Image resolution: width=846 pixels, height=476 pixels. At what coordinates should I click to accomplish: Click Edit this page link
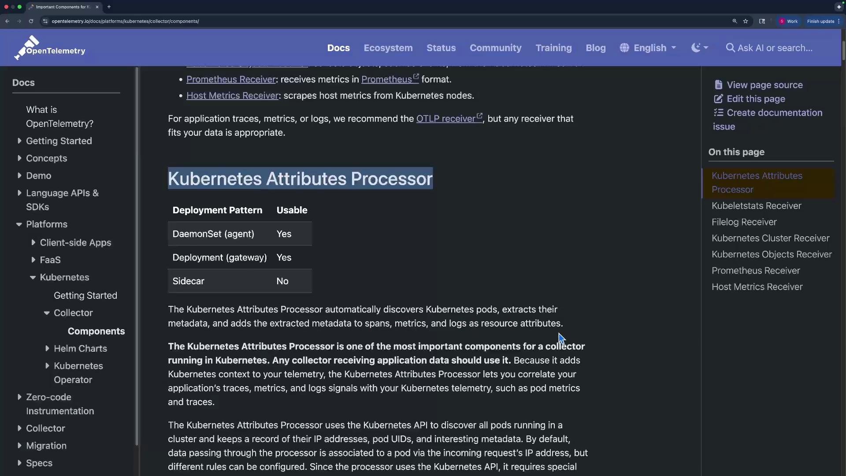pos(756,99)
